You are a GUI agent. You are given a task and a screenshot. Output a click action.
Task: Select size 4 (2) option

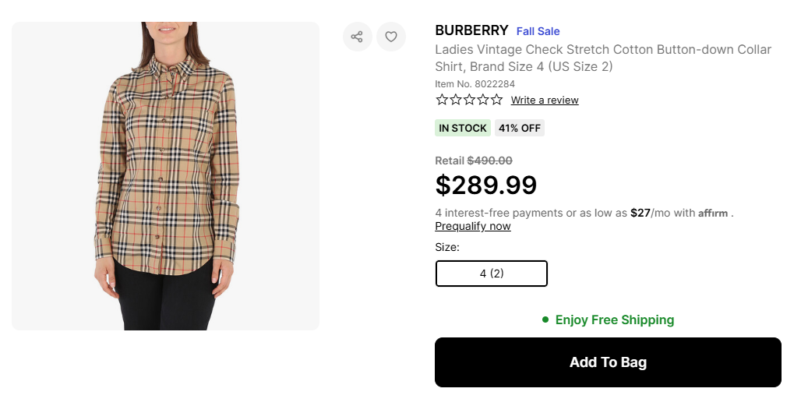[492, 274]
